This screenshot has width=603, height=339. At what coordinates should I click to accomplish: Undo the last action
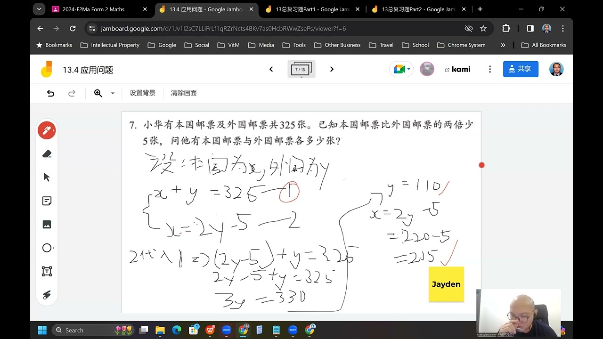click(x=50, y=93)
